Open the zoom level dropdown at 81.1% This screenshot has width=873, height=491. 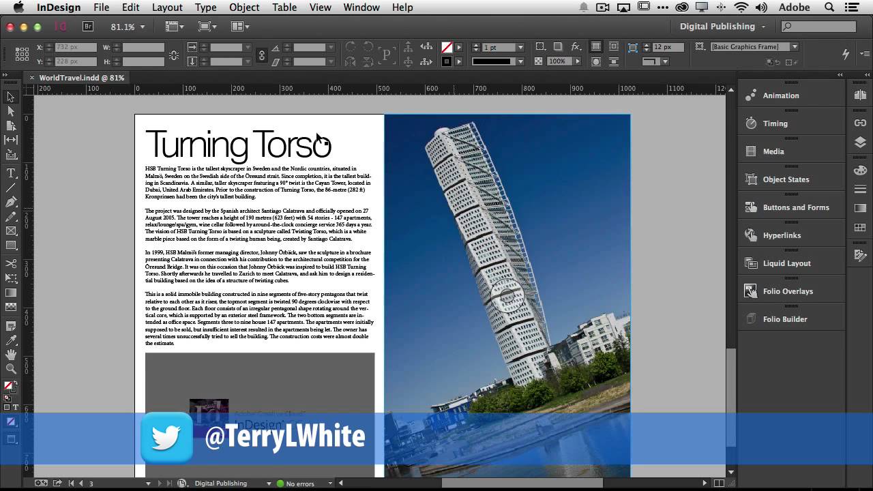142,27
